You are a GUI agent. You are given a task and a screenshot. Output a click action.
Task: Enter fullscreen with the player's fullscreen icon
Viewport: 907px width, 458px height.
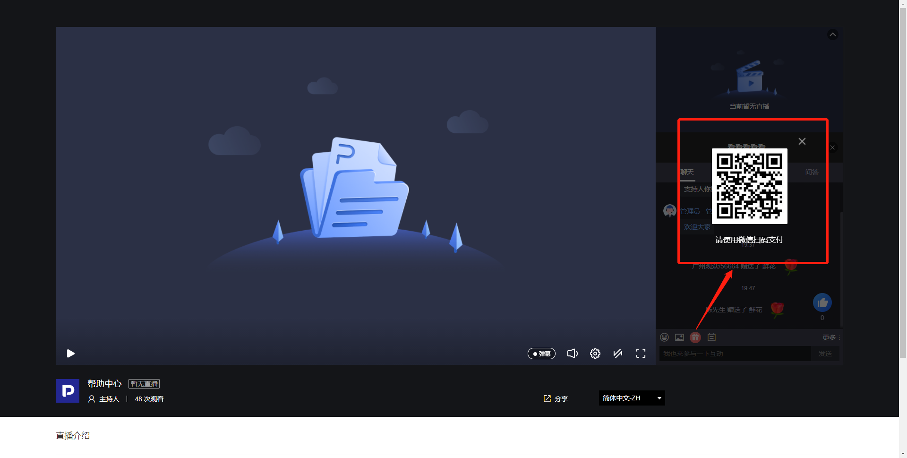pos(641,354)
